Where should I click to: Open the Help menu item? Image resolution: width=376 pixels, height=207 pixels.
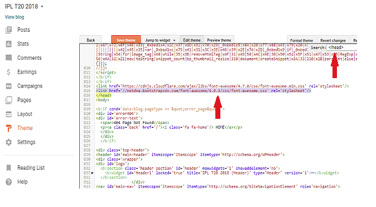pyautogui.click(x=22, y=182)
